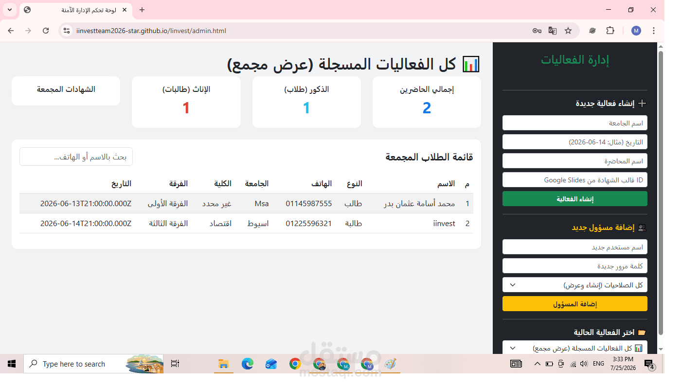Click the التاريخ date input field
681x387 pixels.
[575, 142]
